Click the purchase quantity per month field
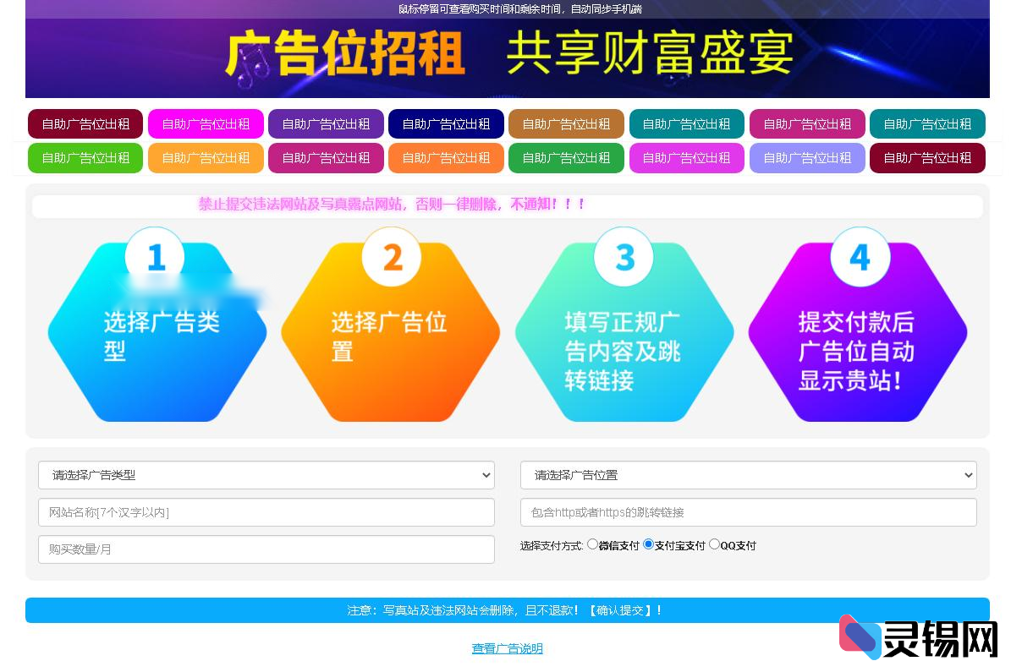The image size is (1011, 672). point(266,549)
